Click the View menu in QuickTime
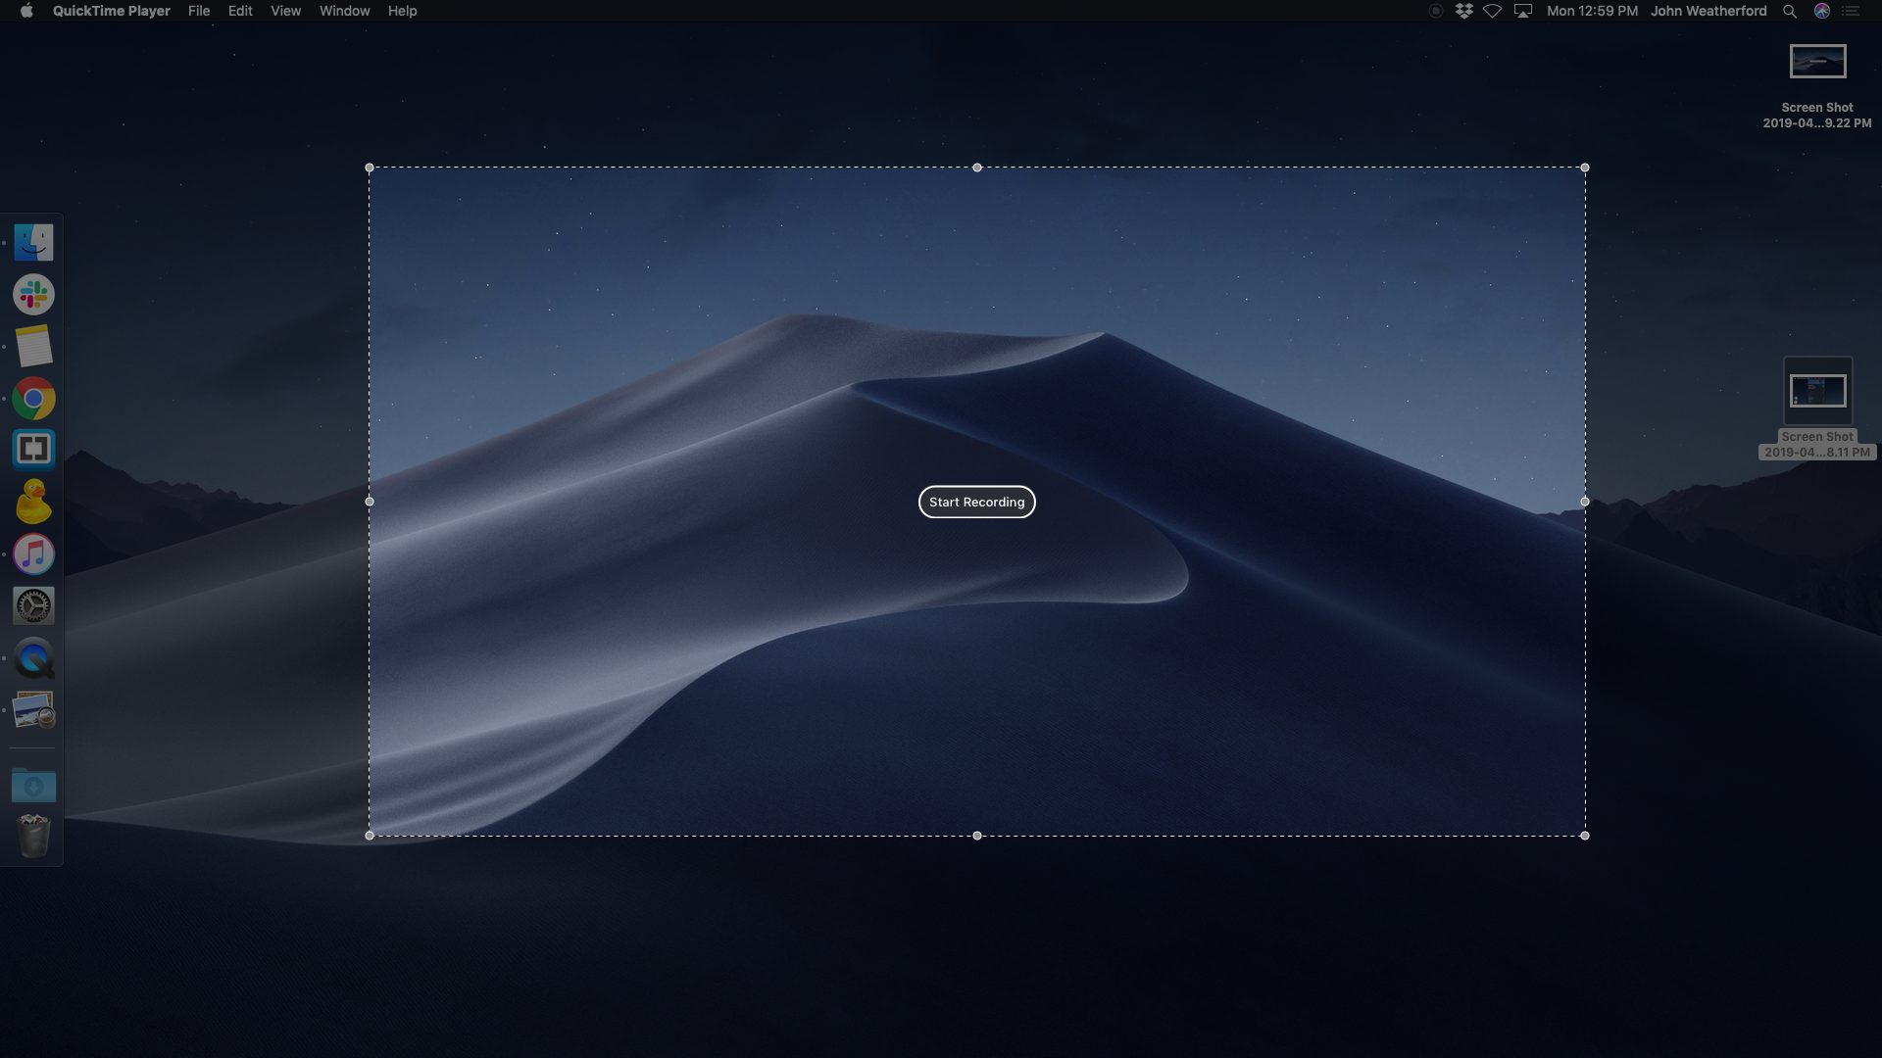The image size is (1882, 1058). coord(284,11)
